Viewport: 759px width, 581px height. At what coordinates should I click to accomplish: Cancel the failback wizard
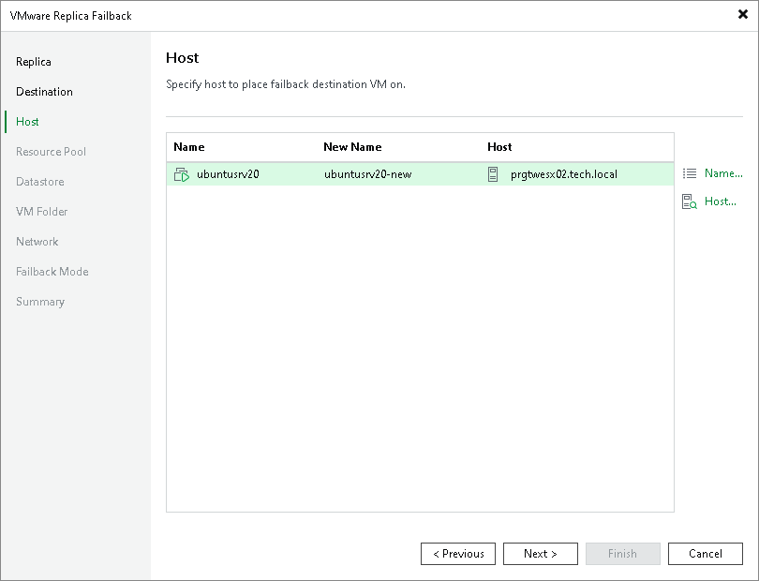[x=706, y=554]
